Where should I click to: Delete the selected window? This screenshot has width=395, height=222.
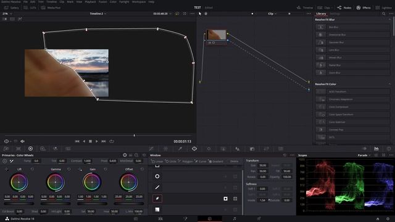pyautogui.click(x=234, y=161)
